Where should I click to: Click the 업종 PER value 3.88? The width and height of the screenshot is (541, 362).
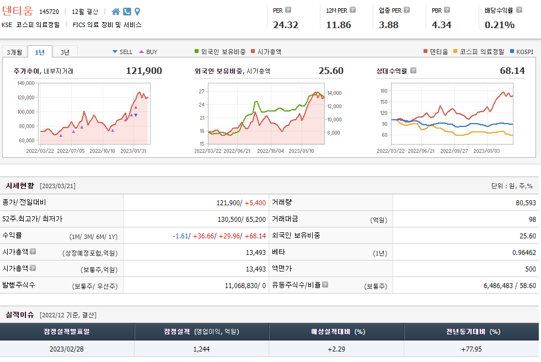coord(388,25)
